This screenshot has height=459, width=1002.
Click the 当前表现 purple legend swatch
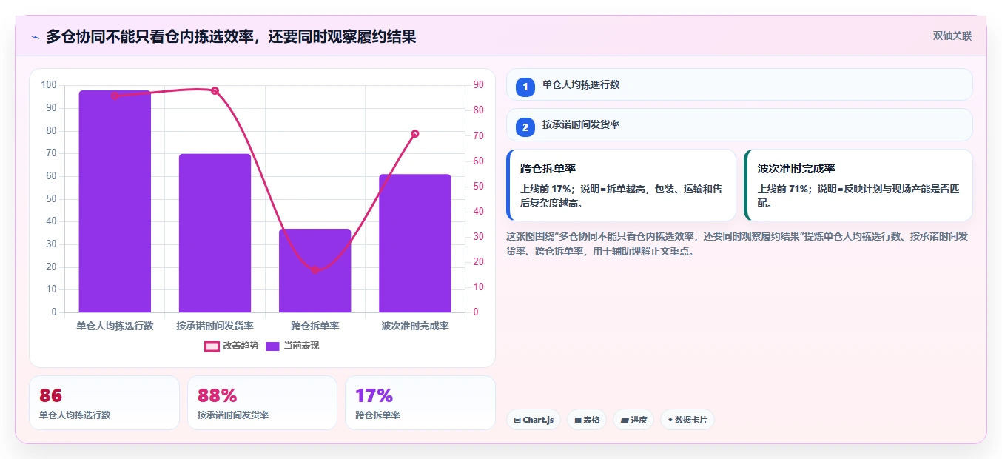click(273, 346)
